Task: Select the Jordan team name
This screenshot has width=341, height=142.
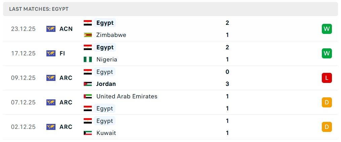Action: 106,84
